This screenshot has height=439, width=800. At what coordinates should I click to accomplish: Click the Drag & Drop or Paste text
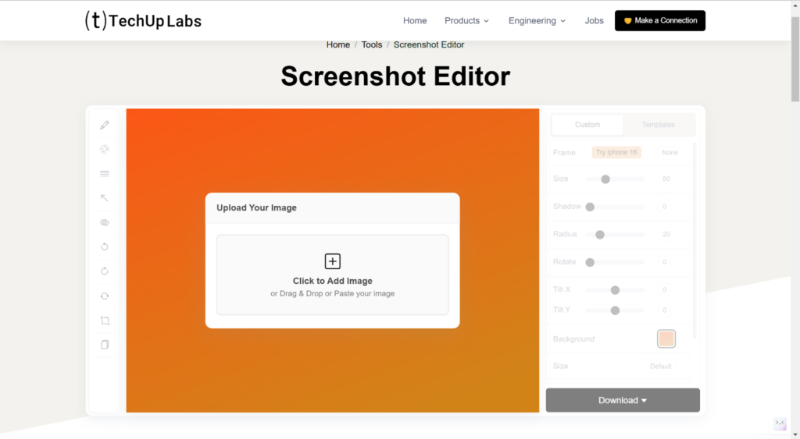click(333, 294)
